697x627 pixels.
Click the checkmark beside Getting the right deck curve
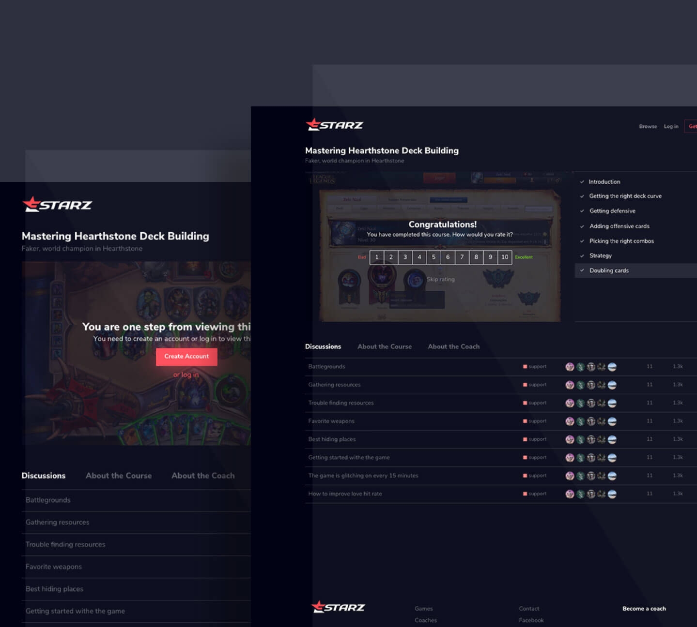point(582,196)
